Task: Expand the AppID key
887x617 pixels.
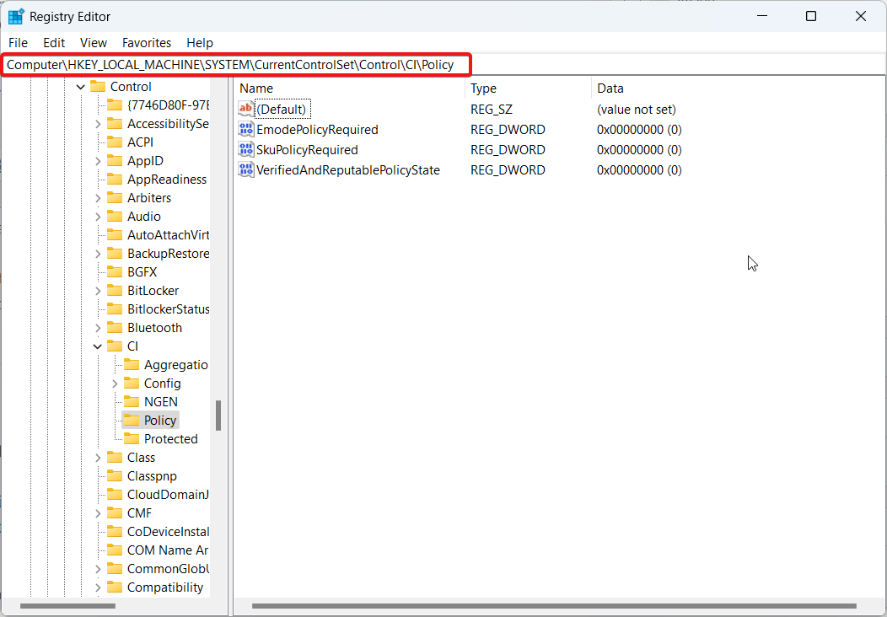Action: coord(98,161)
